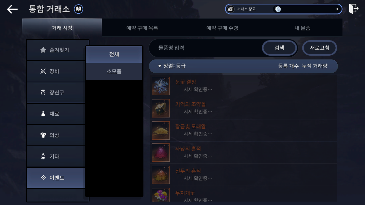Image resolution: width=365 pixels, height=205 pixels.
Task: Click the 새로고침 refresh button
Action: pos(320,48)
